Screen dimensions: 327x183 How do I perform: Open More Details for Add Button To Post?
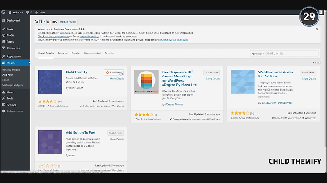[117, 139]
